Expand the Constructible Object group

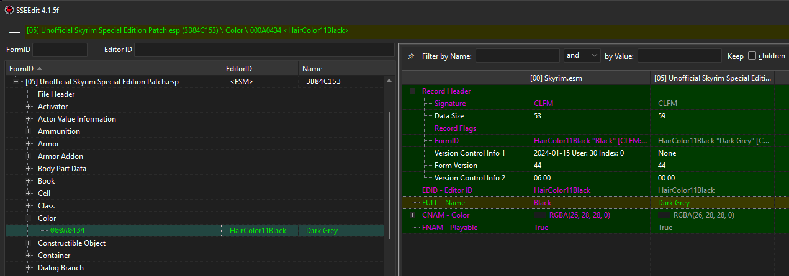29,243
